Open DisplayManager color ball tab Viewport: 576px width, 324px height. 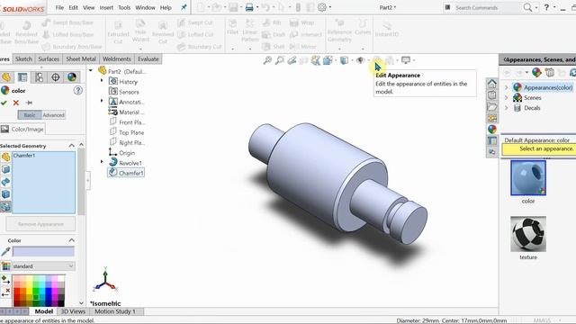coord(72,77)
